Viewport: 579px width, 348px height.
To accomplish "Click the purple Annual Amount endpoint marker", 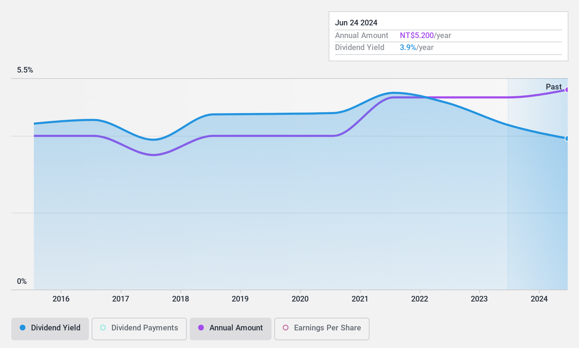I will point(567,90).
